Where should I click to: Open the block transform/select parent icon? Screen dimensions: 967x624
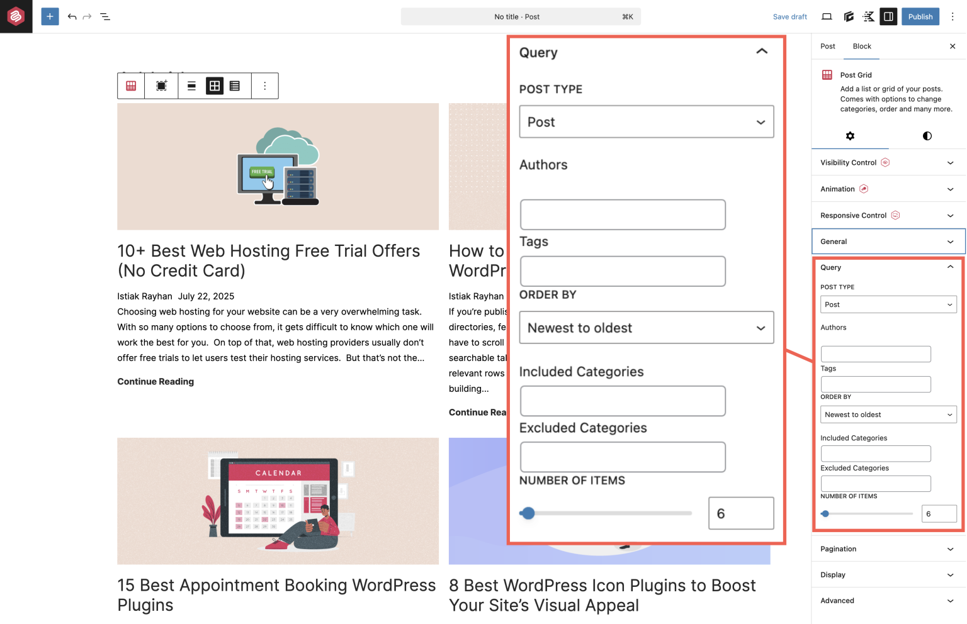click(x=161, y=86)
